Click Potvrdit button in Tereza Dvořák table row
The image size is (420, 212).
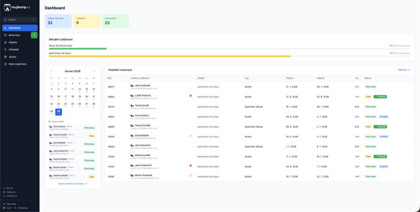[380, 126]
